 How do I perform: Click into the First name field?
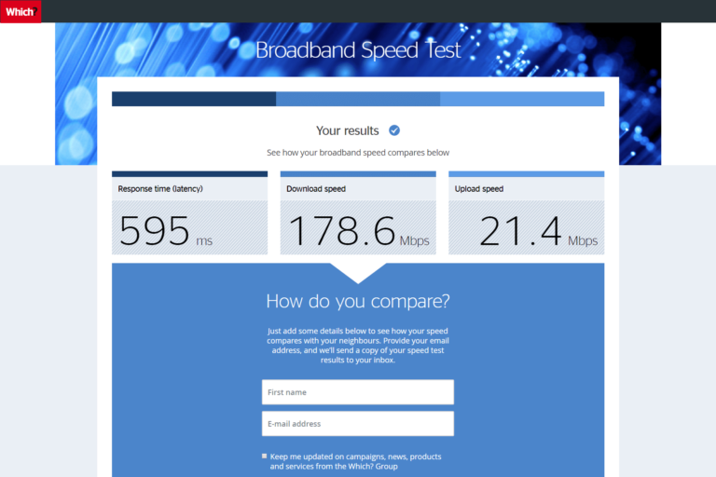coord(358,392)
